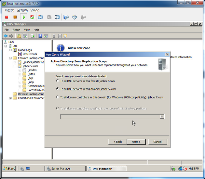Expand the DomainDnsZones folder
This screenshot has width=205, height=179.
(20, 86)
